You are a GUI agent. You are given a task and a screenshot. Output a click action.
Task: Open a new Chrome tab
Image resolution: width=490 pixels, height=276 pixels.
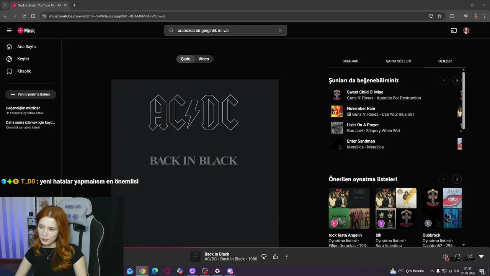point(74,5)
